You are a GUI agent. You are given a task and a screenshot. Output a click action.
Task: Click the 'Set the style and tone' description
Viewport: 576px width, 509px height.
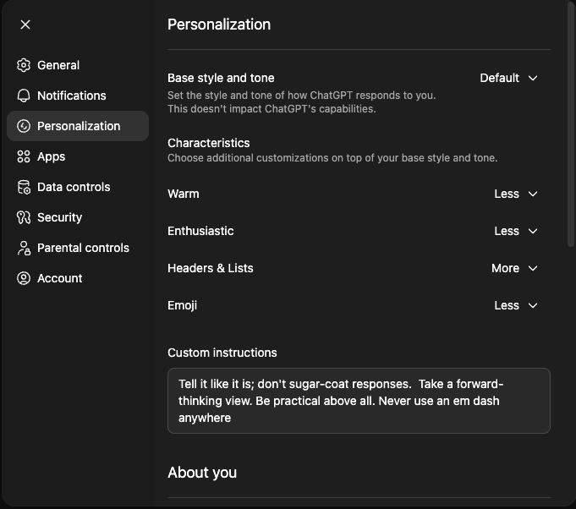302,102
